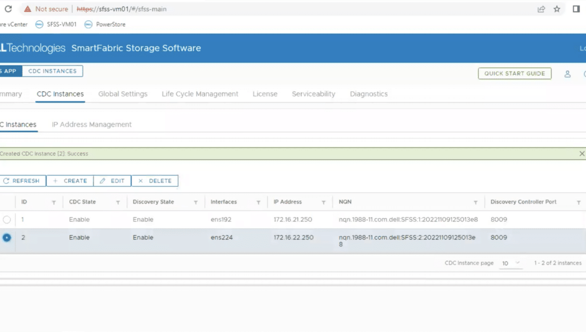Click the CDC State column header

tap(82, 202)
